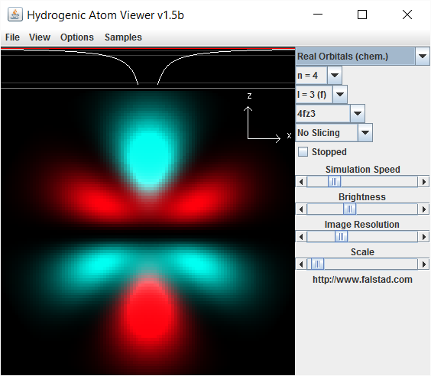Expand the n = 4 dropdown
Image resolution: width=431 pixels, height=376 pixels.
pos(319,76)
